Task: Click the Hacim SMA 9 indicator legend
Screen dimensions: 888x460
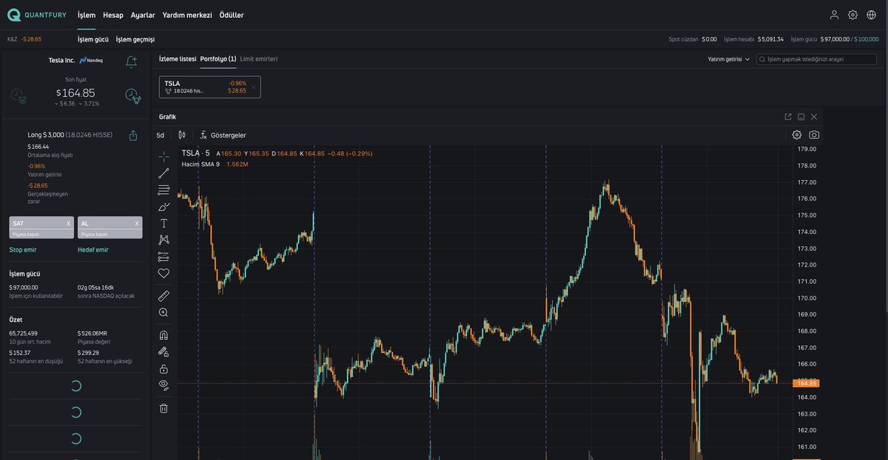Action: click(200, 164)
